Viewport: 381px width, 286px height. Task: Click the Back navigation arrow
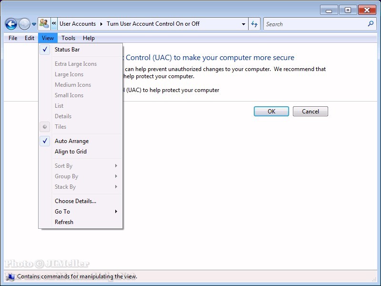[11, 24]
